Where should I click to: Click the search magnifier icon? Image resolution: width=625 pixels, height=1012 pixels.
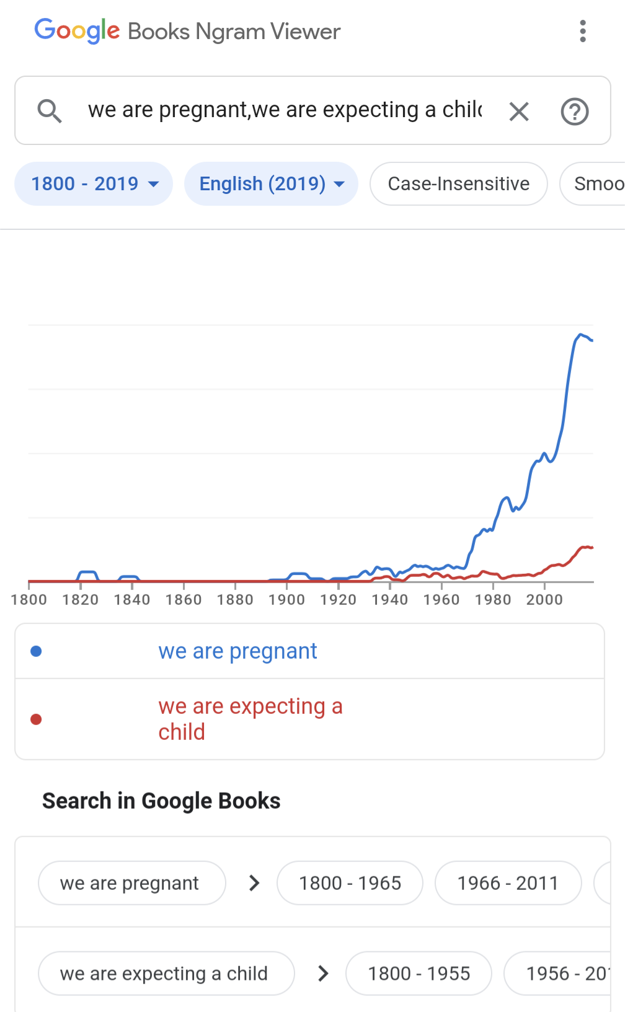coord(50,111)
